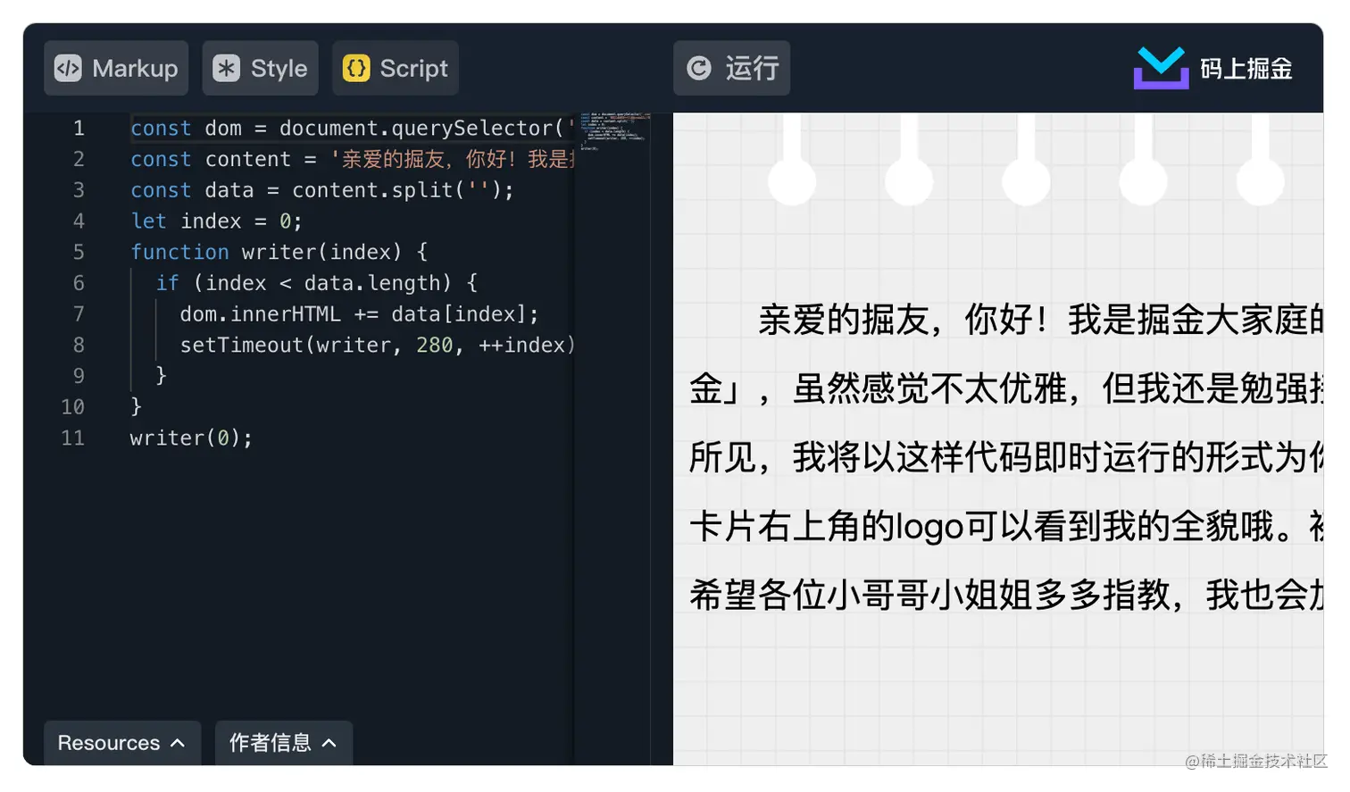This screenshot has height=792, width=1350.
Task: Click 'dom.innerHTML += data[index];' line
Action: [359, 314]
